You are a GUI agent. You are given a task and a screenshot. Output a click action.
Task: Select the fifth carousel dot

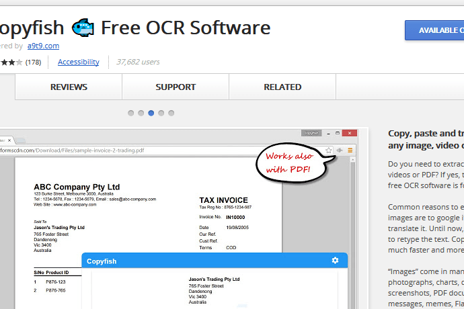point(171,113)
